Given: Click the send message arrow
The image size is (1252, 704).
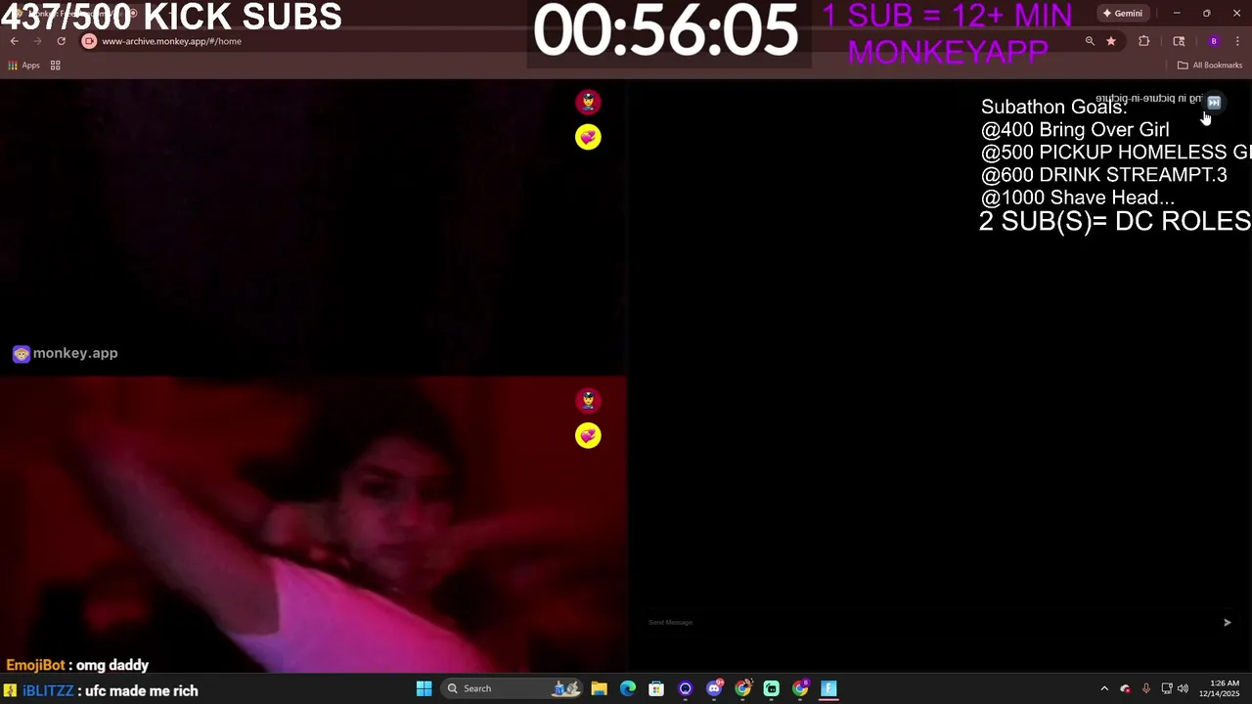Looking at the screenshot, I should tap(1227, 622).
